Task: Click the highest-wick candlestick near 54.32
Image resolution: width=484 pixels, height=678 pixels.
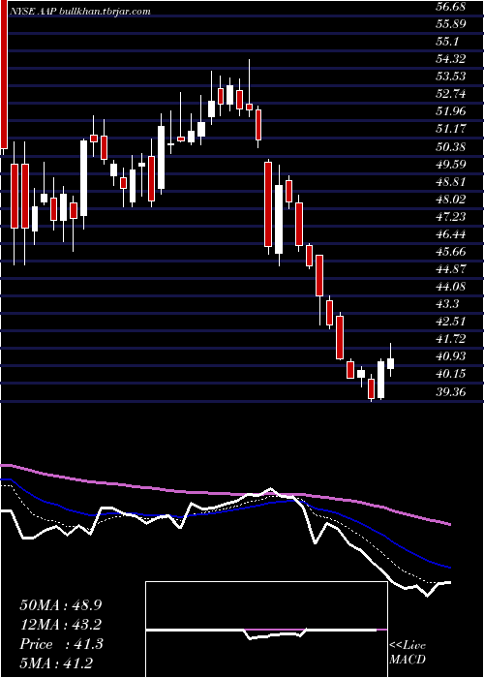Action: [x=250, y=89]
